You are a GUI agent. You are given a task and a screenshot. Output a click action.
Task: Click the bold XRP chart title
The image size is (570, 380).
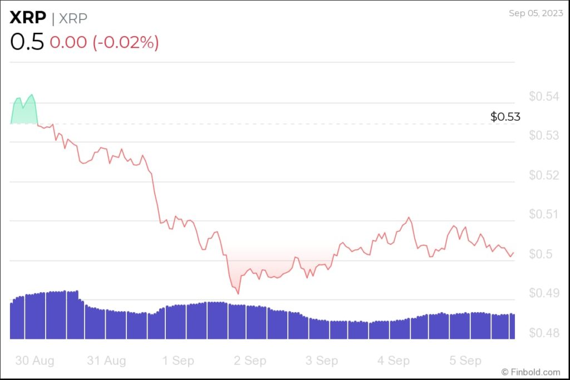point(27,18)
